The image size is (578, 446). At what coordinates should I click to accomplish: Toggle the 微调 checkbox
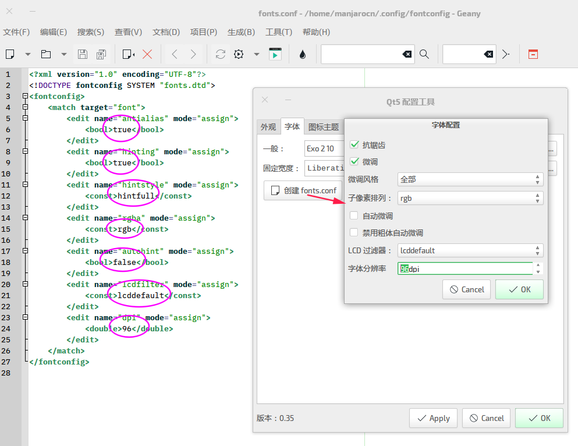tap(354, 161)
